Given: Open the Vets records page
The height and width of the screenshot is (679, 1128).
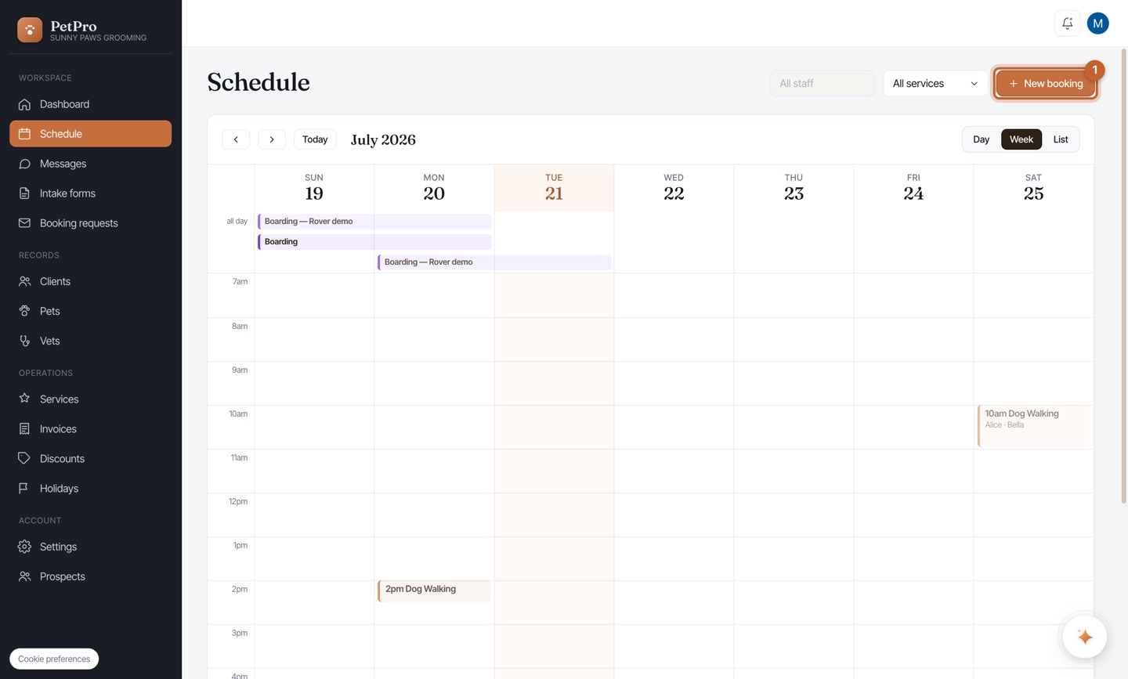Looking at the screenshot, I should point(90,341).
